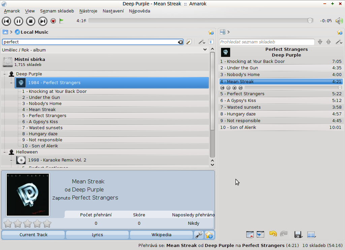Open the View menu
This screenshot has height=250, width=345.
[x=30, y=11]
